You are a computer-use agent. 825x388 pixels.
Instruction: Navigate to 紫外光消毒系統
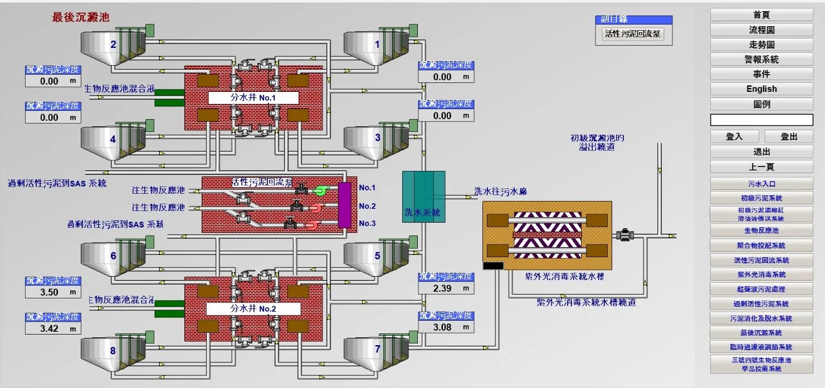pos(761,274)
